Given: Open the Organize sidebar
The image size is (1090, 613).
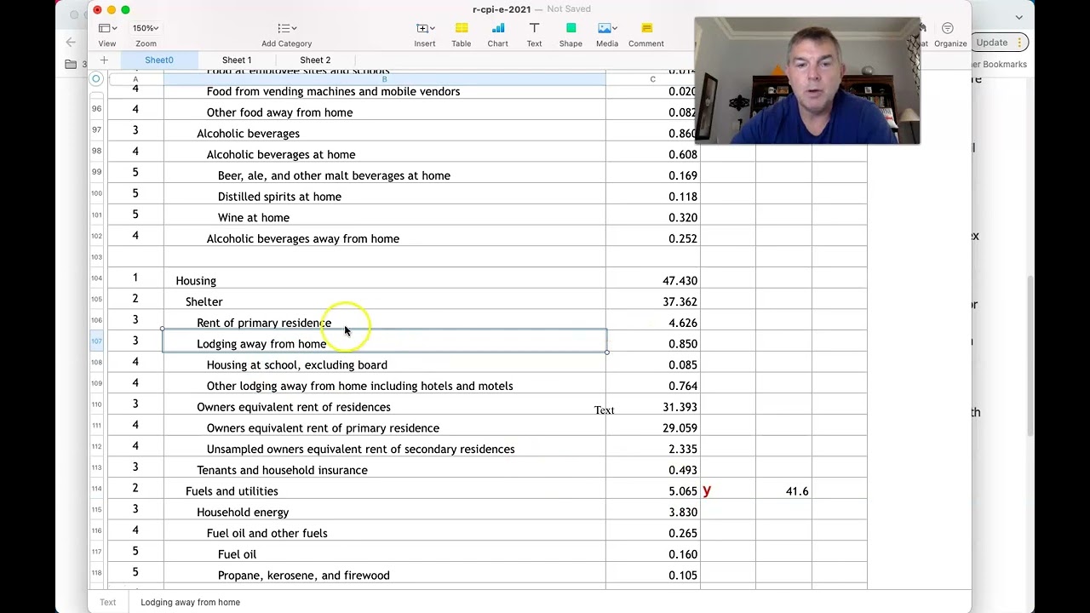Looking at the screenshot, I should pyautogui.click(x=949, y=34).
